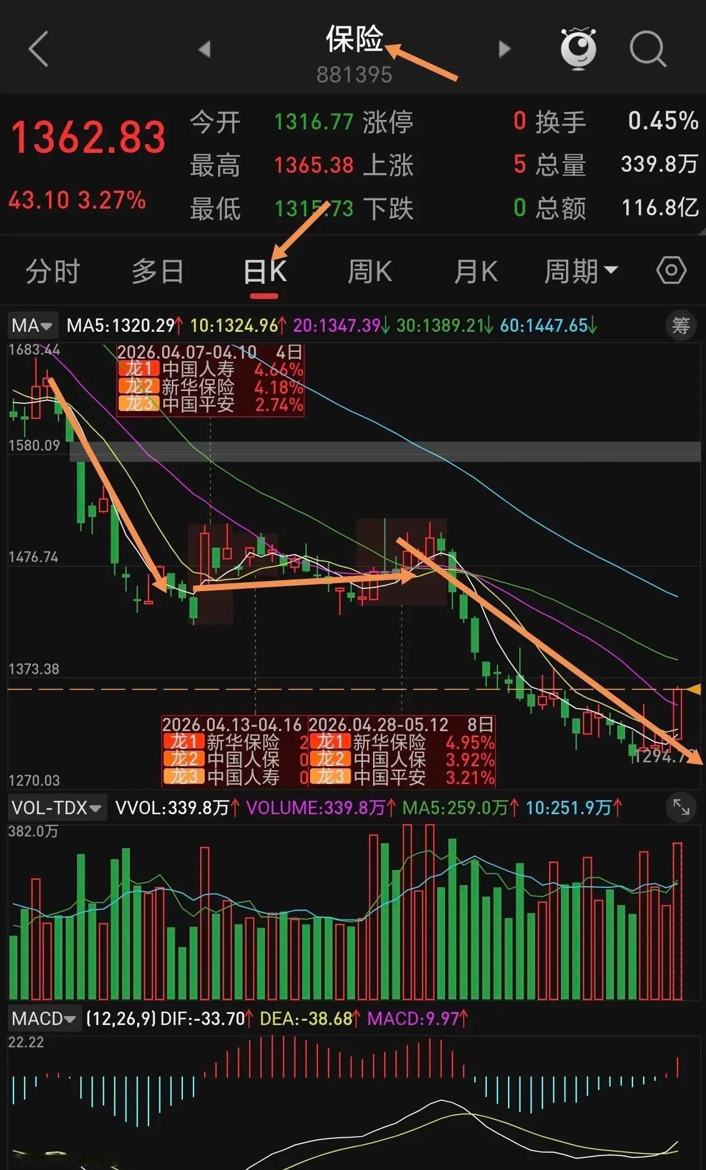The width and height of the screenshot is (706, 1170).
Task: Switch to 周K tab
Action: 370,272
